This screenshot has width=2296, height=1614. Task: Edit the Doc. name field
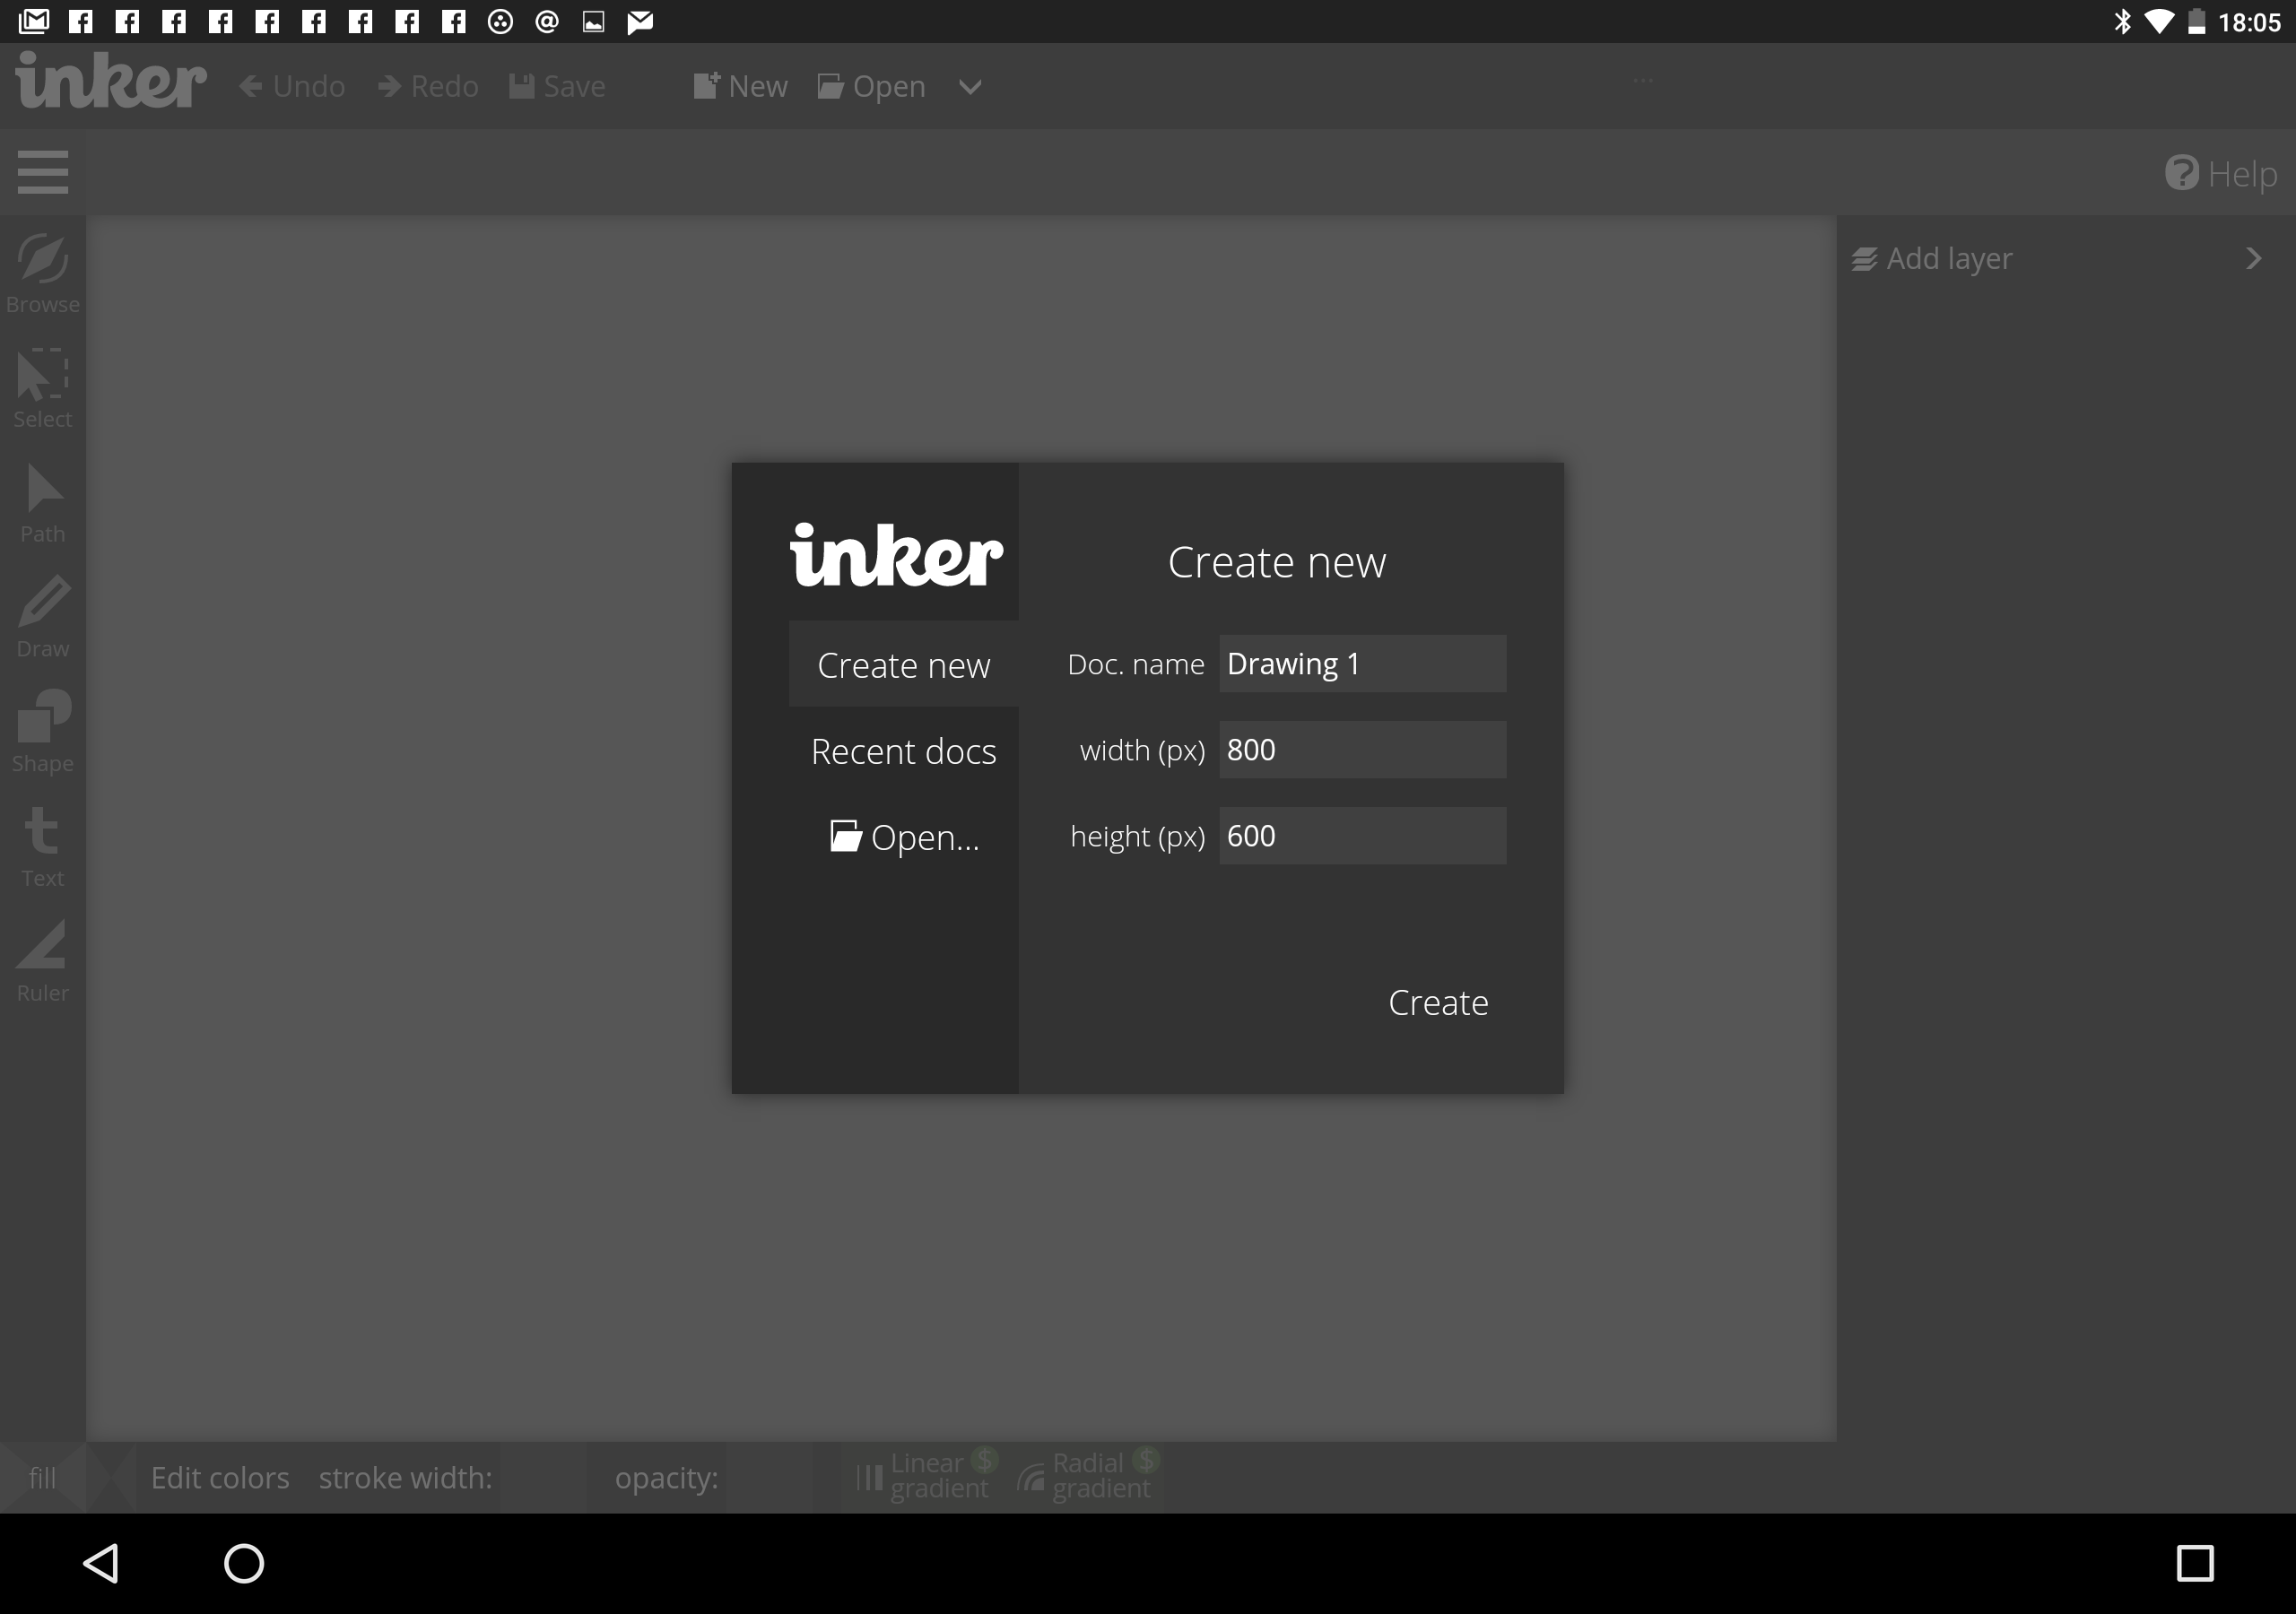[x=1363, y=664]
